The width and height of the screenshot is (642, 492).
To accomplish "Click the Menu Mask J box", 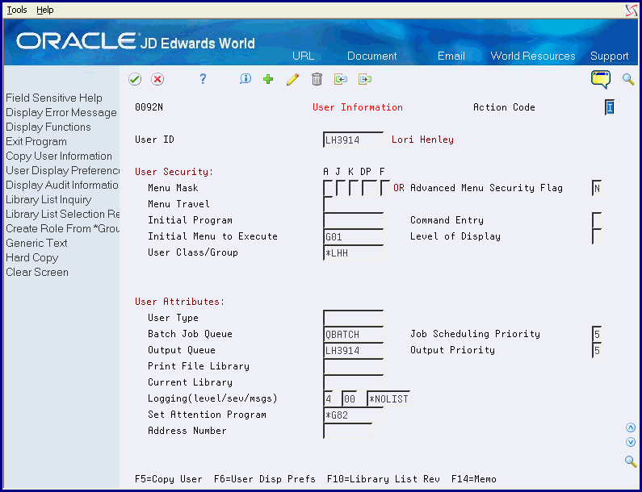I will click(x=341, y=188).
